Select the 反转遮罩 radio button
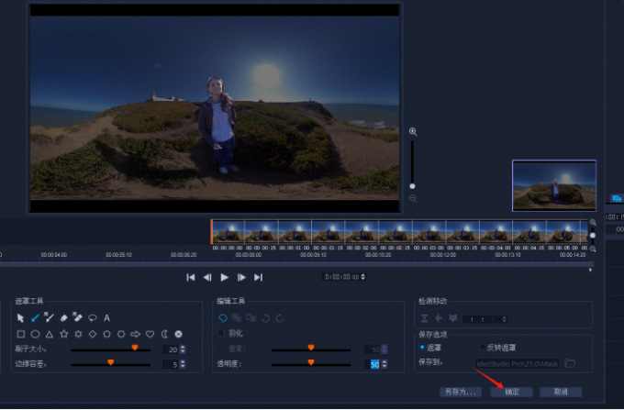 (x=483, y=347)
